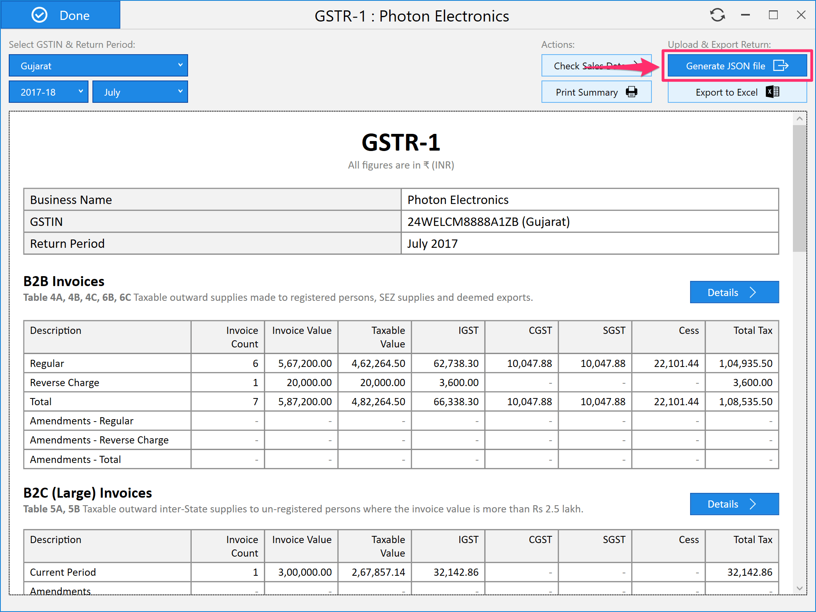The height and width of the screenshot is (612, 816).
Task: Click the Excel icon on Export to Excel
Action: point(772,92)
